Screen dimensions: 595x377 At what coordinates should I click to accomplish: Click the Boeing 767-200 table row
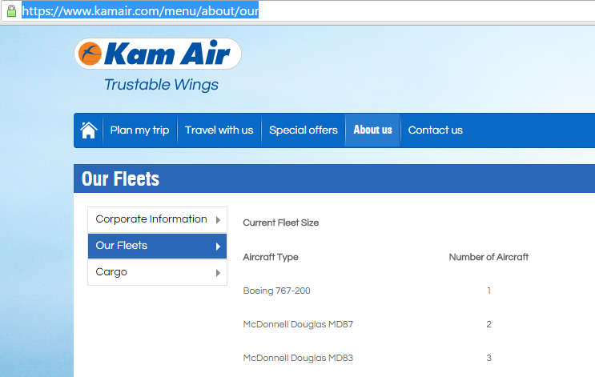[x=276, y=291]
